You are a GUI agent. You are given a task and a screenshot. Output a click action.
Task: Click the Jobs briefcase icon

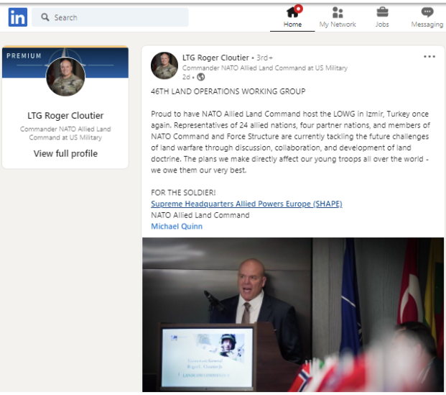click(x=382, y=12)
